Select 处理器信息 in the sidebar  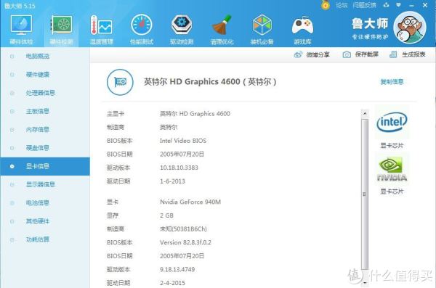click(40, 93)
